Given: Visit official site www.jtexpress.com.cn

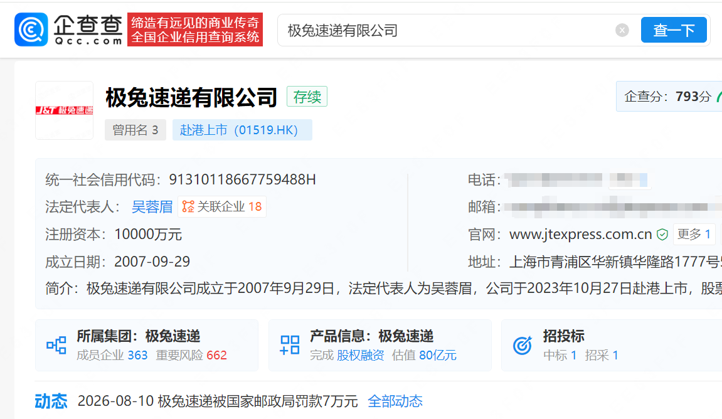Looking at the screenshot, I should pos(580,235).
